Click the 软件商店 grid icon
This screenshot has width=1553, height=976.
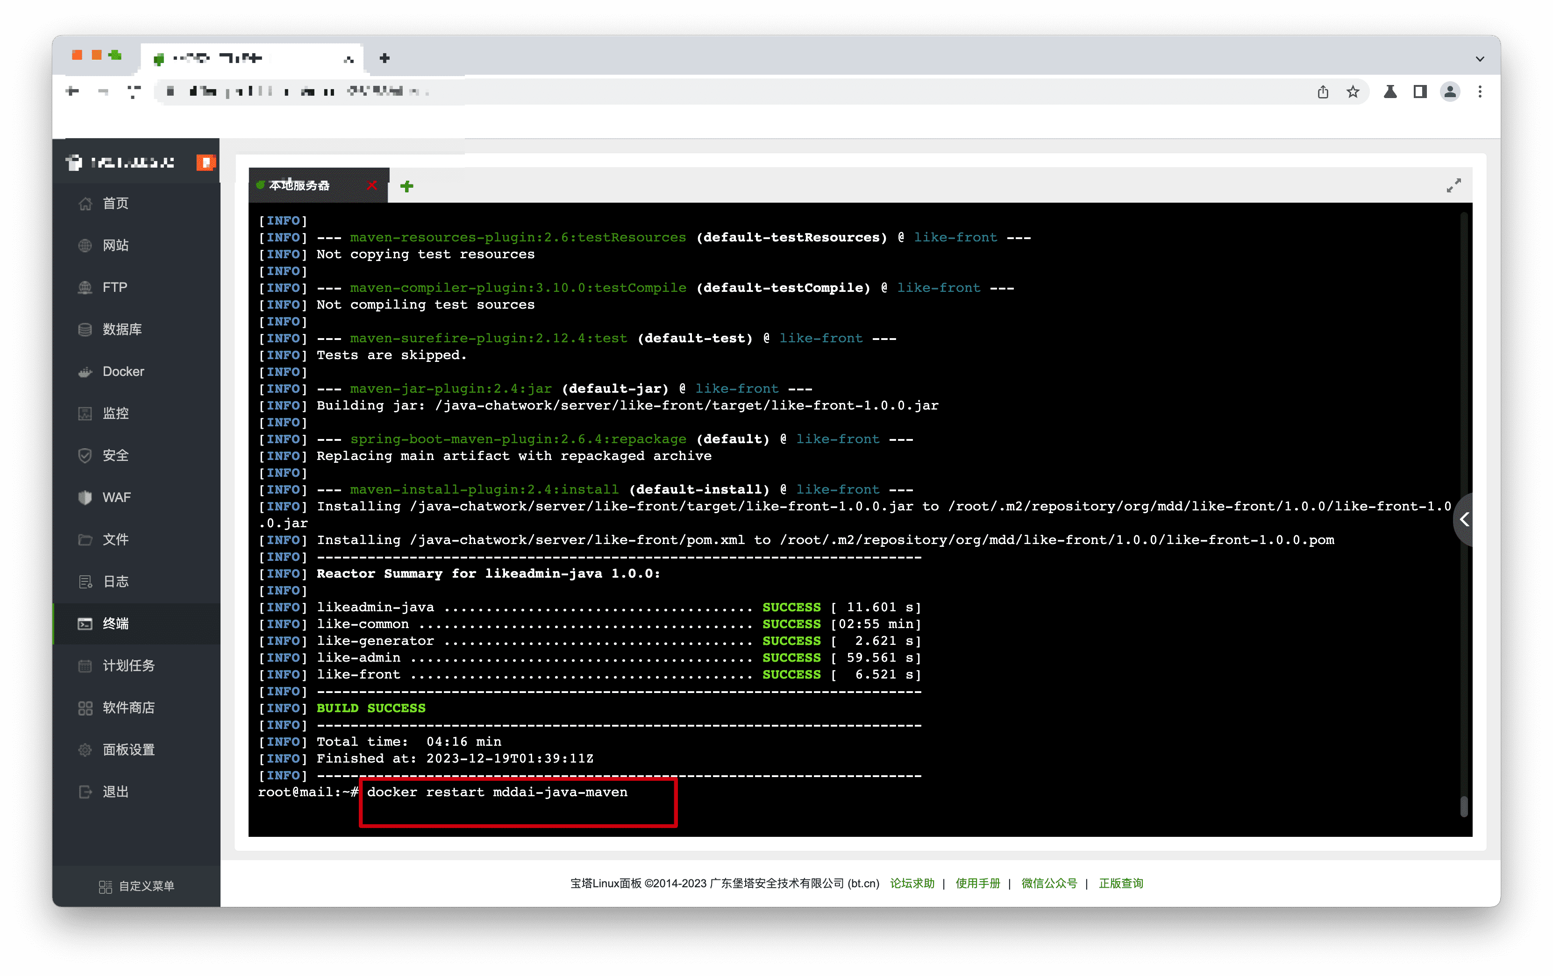tap(85, 708)
